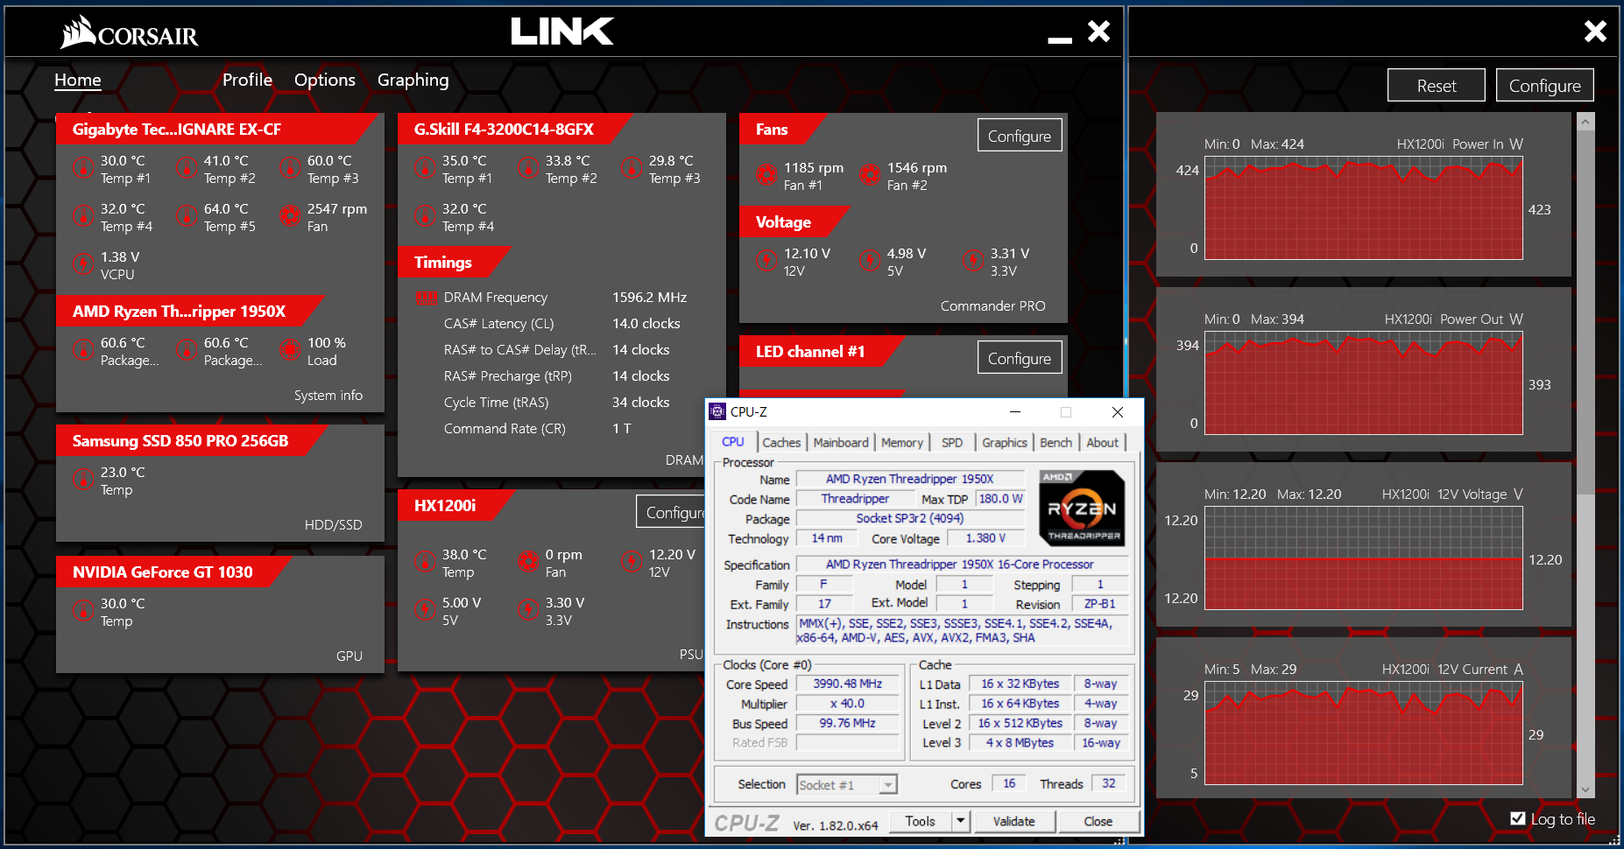The height and width of the screenshot is (849, 1624).
Task: Click the HX1200i 0 rpm fan icon
Action: [x=528, y=561]
